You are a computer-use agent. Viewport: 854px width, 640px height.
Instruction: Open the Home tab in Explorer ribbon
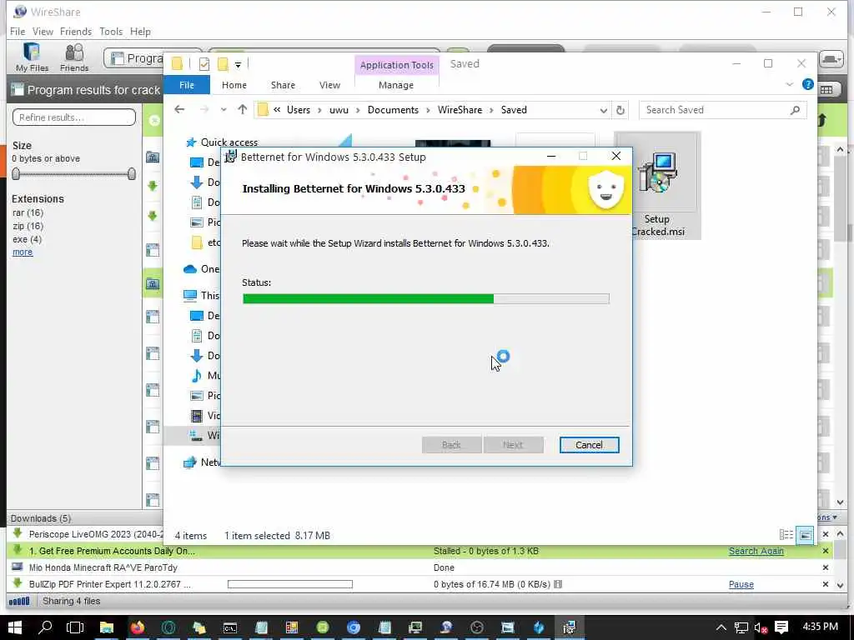point(234,85)
